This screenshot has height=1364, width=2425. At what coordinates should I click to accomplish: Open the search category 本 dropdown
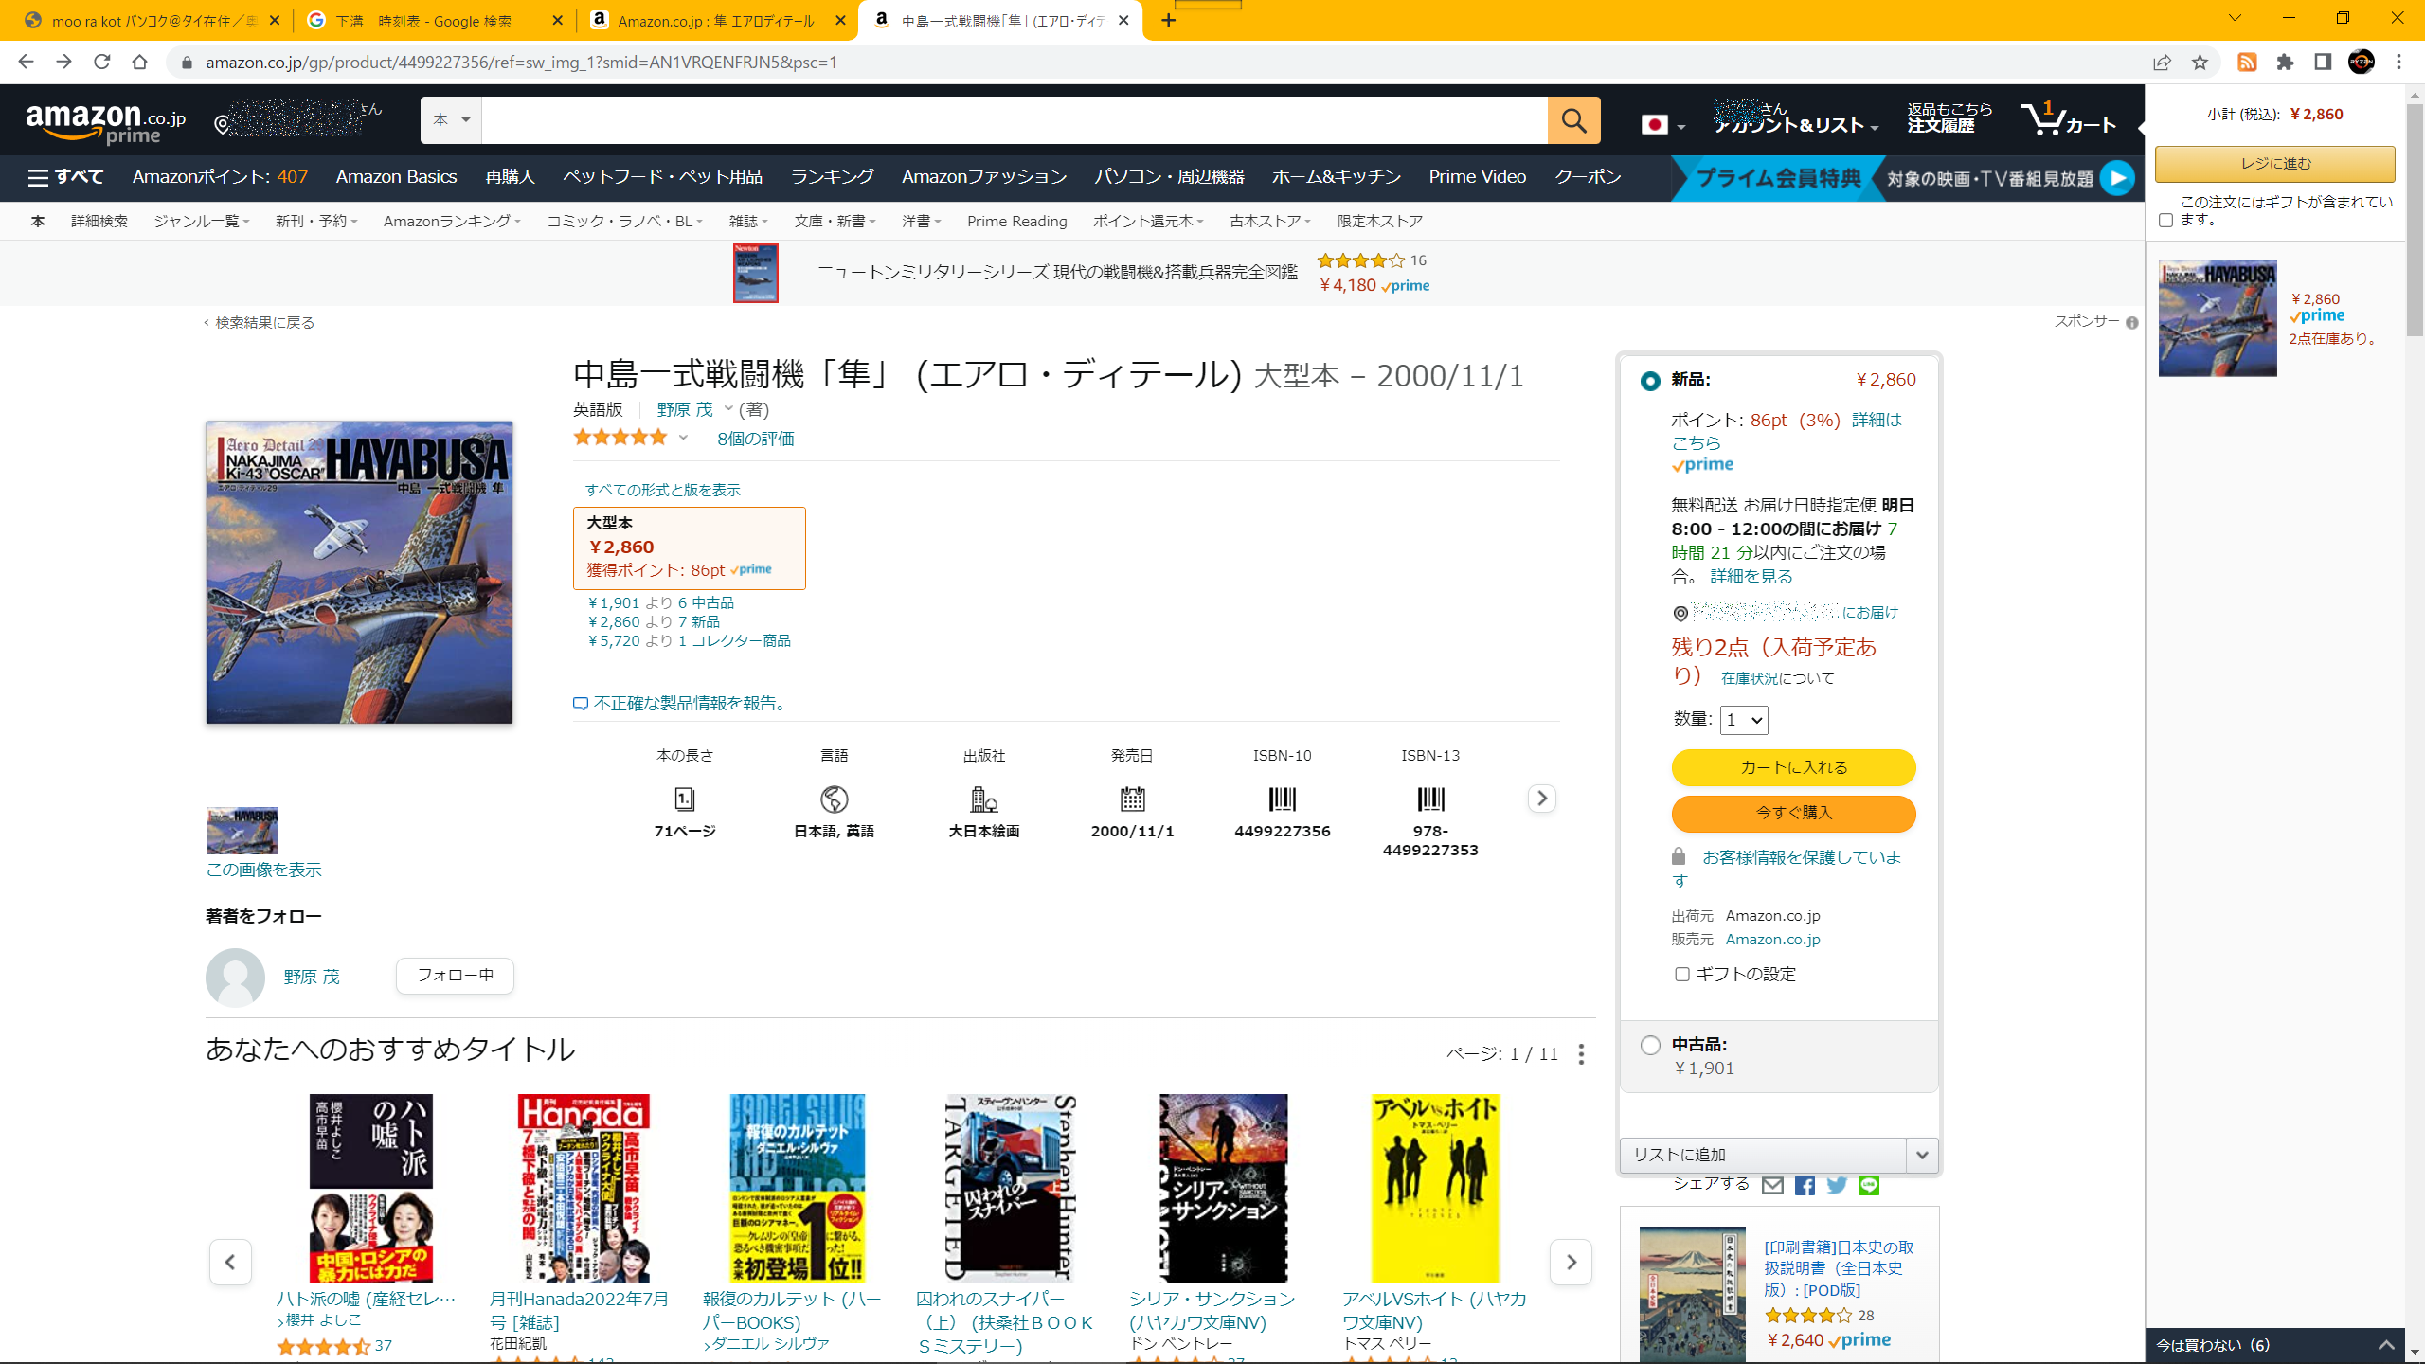pyautogui.click(x=451, y=120)
